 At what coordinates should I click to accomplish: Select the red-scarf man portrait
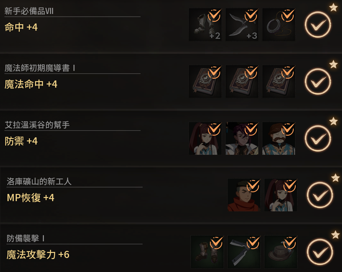[244, 195]
